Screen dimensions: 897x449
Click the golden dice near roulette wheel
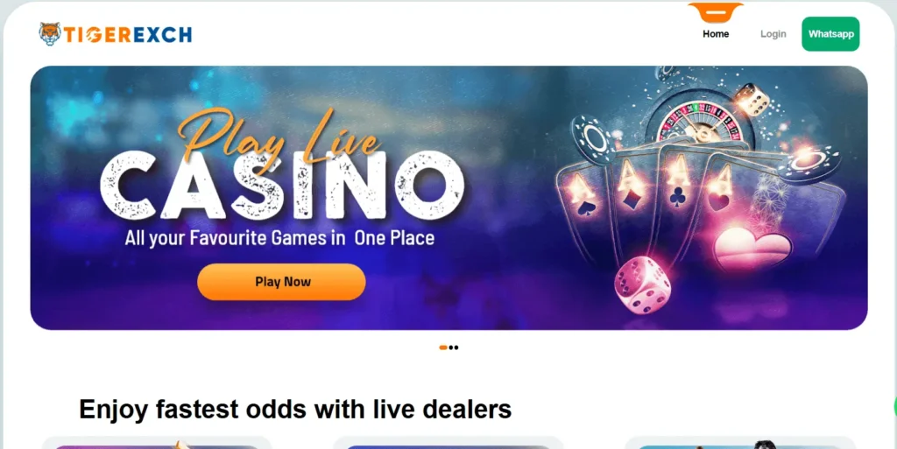pos(752,100)
